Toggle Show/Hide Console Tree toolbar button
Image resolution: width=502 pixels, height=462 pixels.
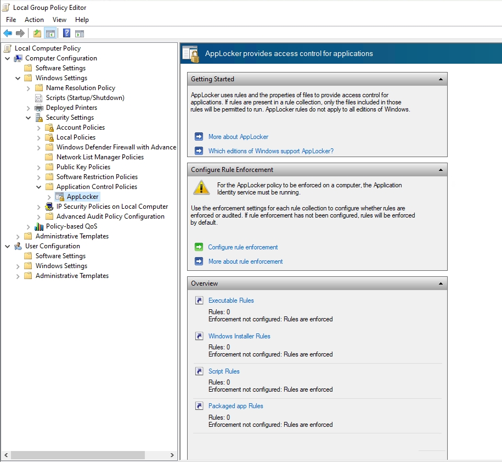point(50,34)
